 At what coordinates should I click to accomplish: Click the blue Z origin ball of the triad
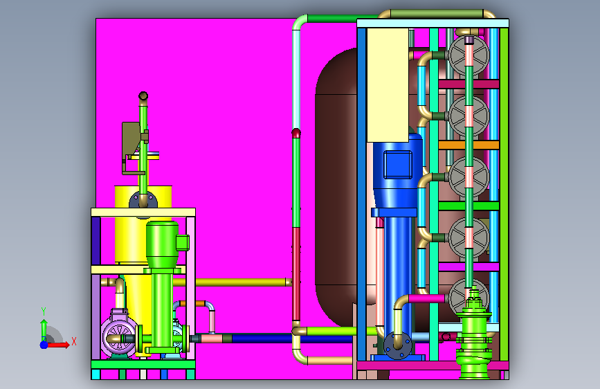point(44,345)
